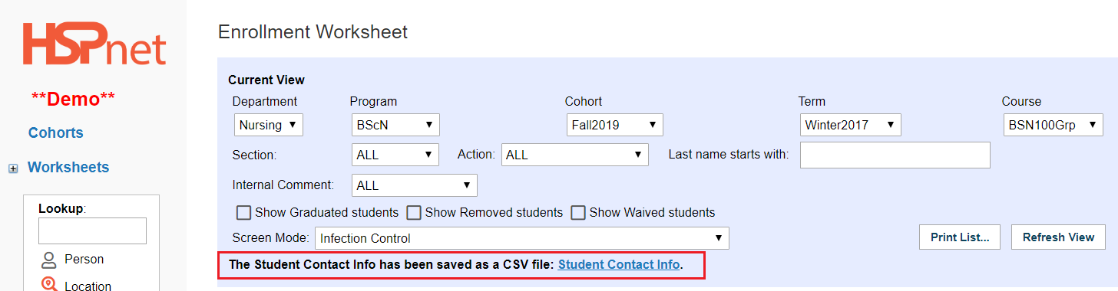Focus the Last name starts with field
Viewport: 1118px width, 291px height.
(895, 155)
